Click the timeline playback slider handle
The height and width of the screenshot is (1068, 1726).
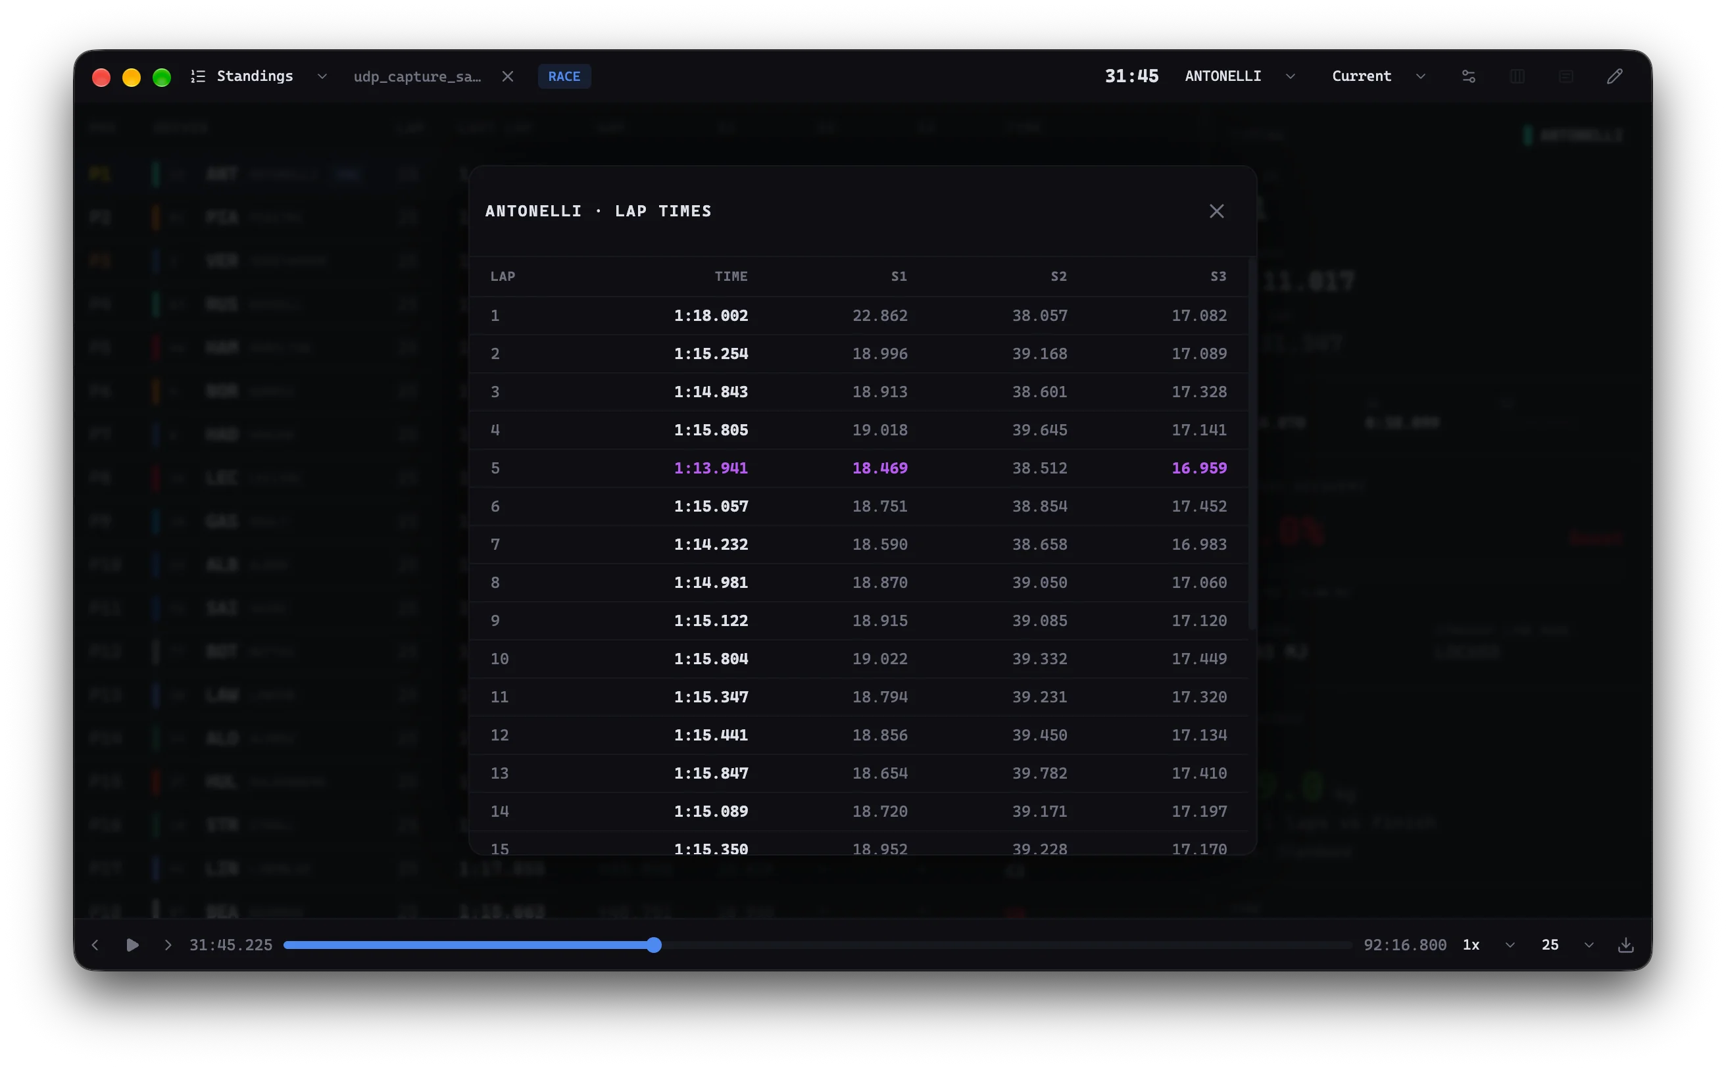[654, 945]
